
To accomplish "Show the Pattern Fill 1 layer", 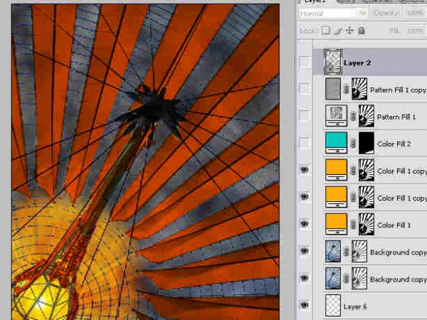I will [x=305, y=116].
